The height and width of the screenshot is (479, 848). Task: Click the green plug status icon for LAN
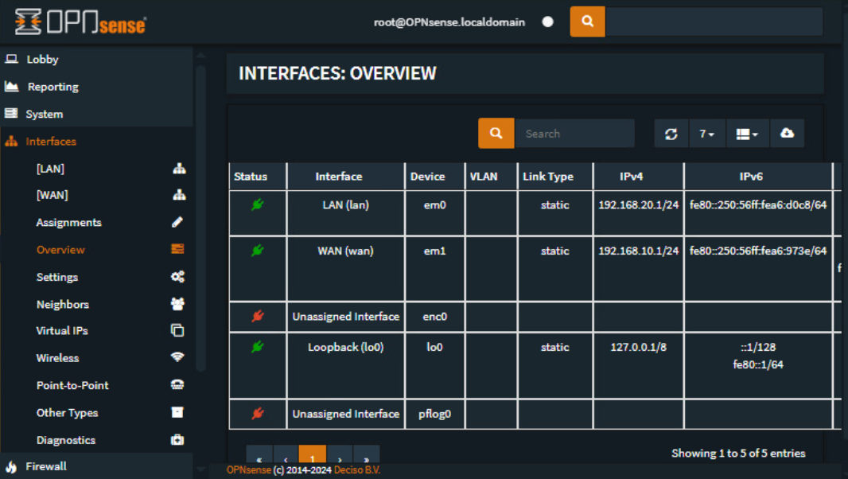258,204
